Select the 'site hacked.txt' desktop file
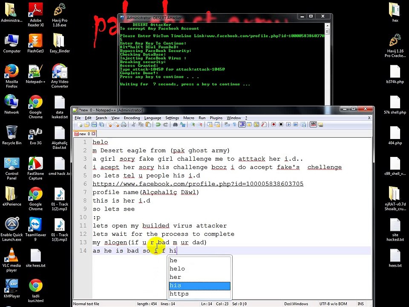 [x=395, y=230]
